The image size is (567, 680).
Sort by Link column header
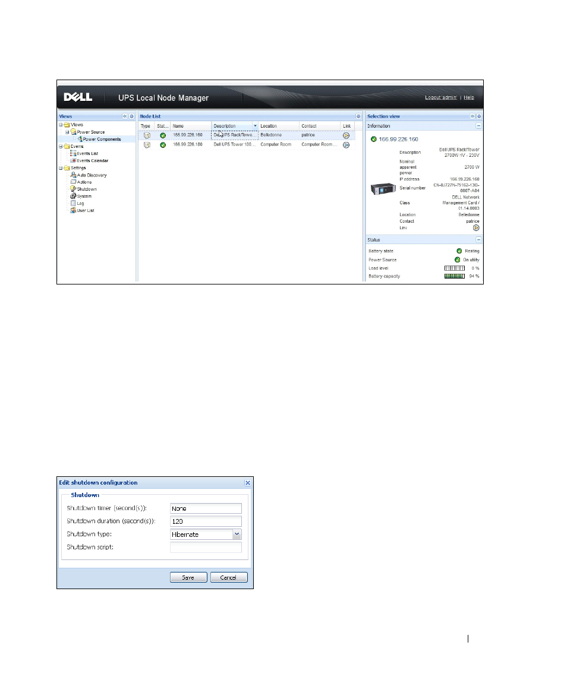(347, 126)
